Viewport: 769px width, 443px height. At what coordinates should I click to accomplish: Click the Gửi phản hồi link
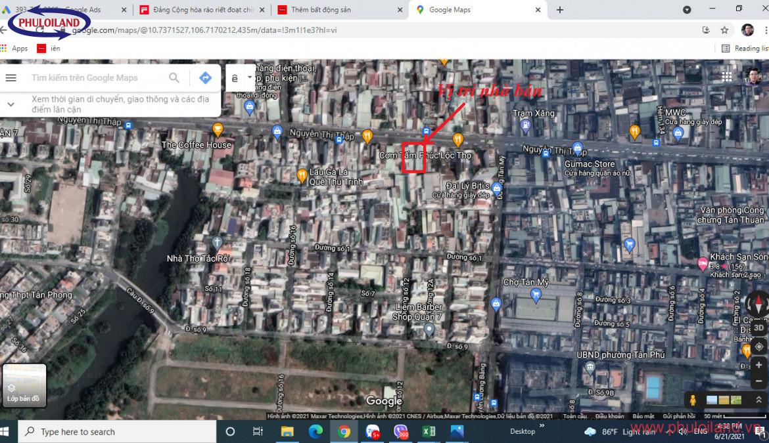tap(679, 416)
